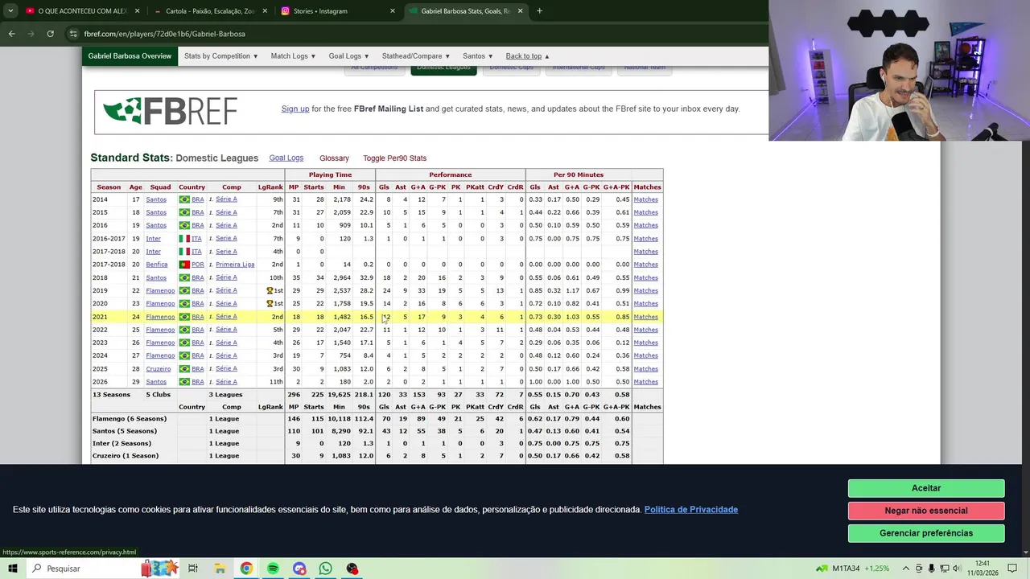
Task: Open the Windows Start menu
Action: click(x=13, y=569)
